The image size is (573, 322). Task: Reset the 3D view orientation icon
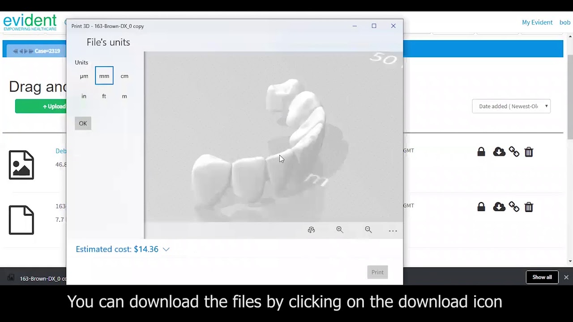click(311, 230)
